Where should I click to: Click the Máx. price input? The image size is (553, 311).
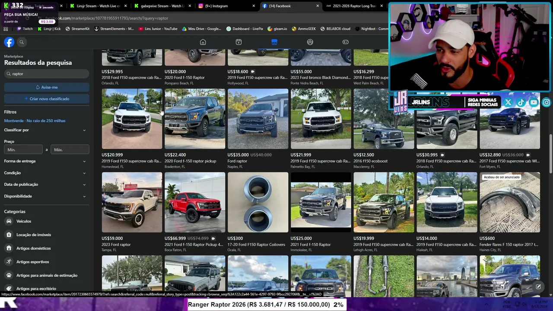point(70,150)
